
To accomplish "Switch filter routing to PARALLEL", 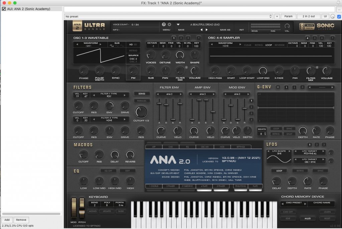I will [142, 101].
